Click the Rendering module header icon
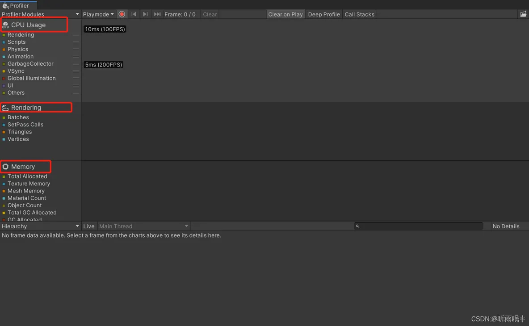This screenshot has height=326, width=529. 5,108
